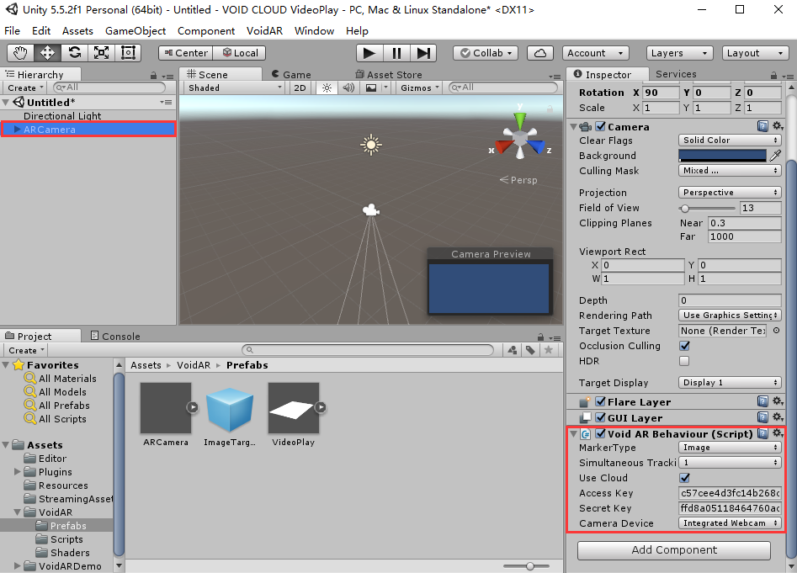Select the directional light sun gizmo
Viewport: 797px width, 573px height.
coord(371,145)
